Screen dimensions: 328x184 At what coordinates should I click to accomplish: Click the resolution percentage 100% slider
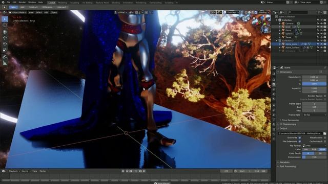[314, 84]
